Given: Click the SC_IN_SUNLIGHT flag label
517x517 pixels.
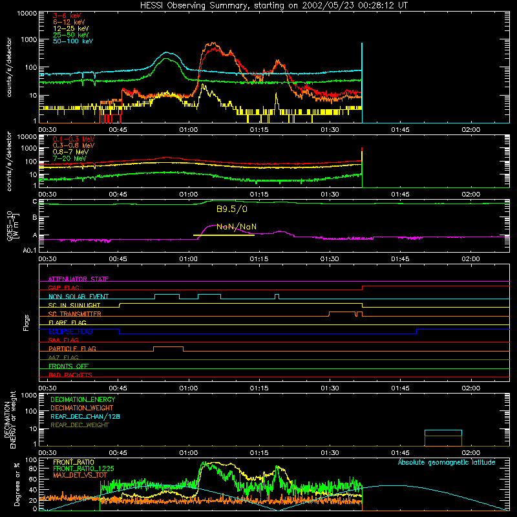Looking at the screenshot, I should (74, 305).
